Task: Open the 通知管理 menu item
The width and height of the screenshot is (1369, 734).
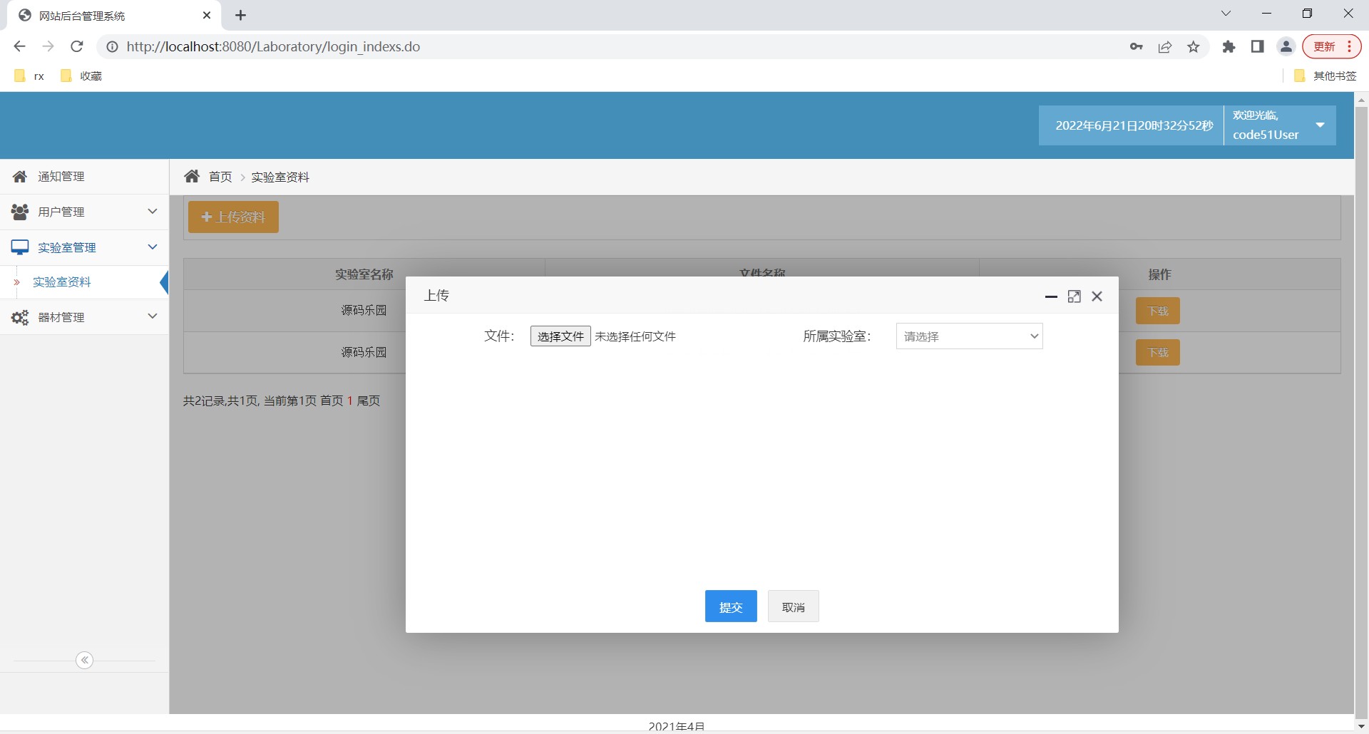Action: [x=84, y=177]
